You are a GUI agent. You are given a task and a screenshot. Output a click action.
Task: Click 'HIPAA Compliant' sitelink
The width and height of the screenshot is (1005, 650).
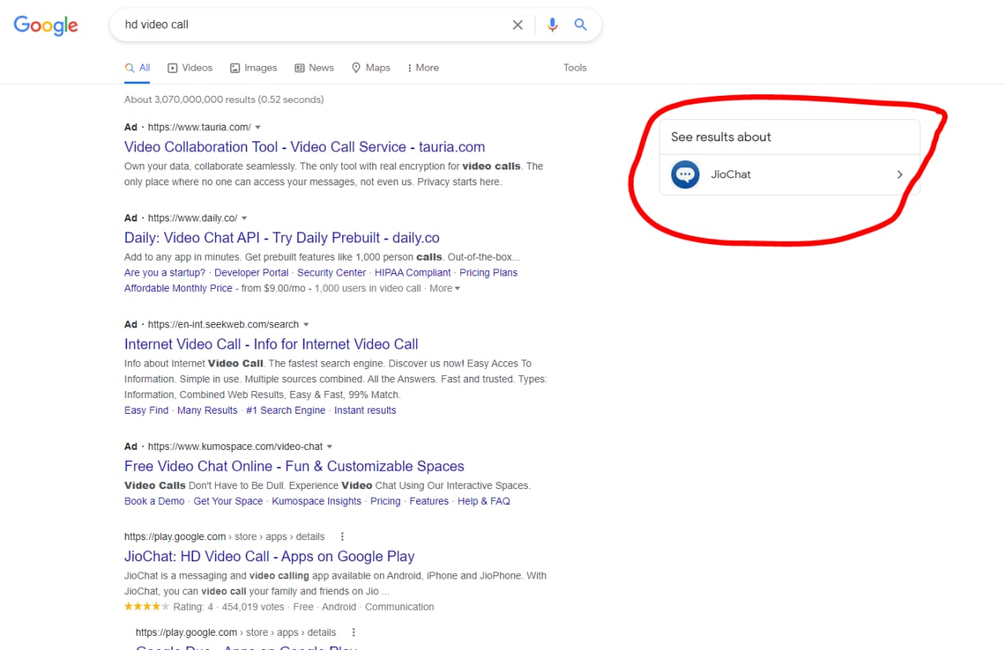pos(413,273)
